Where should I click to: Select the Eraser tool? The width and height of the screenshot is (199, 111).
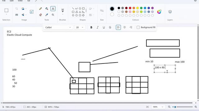[x=40, y=15]
